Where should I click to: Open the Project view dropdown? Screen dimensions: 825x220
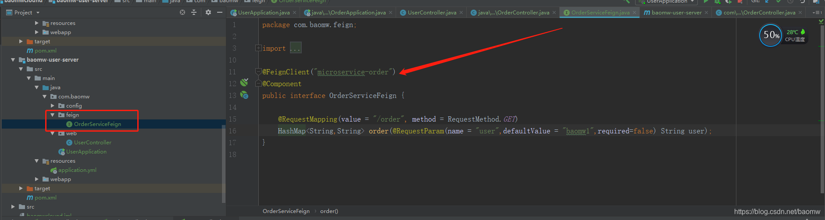click(x=38, y=13)
